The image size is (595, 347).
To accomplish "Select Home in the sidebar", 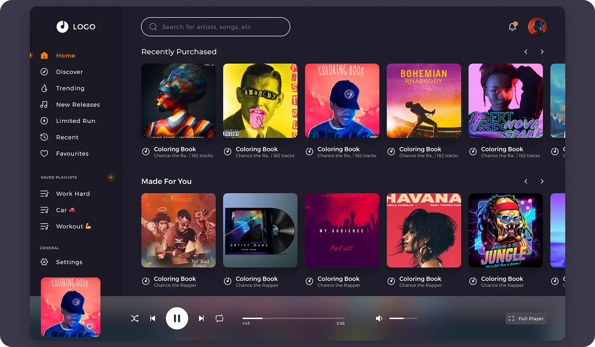I will click(x=65, y=55).
